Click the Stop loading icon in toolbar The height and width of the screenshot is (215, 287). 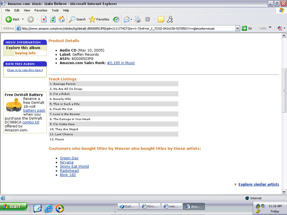point(44,19)
